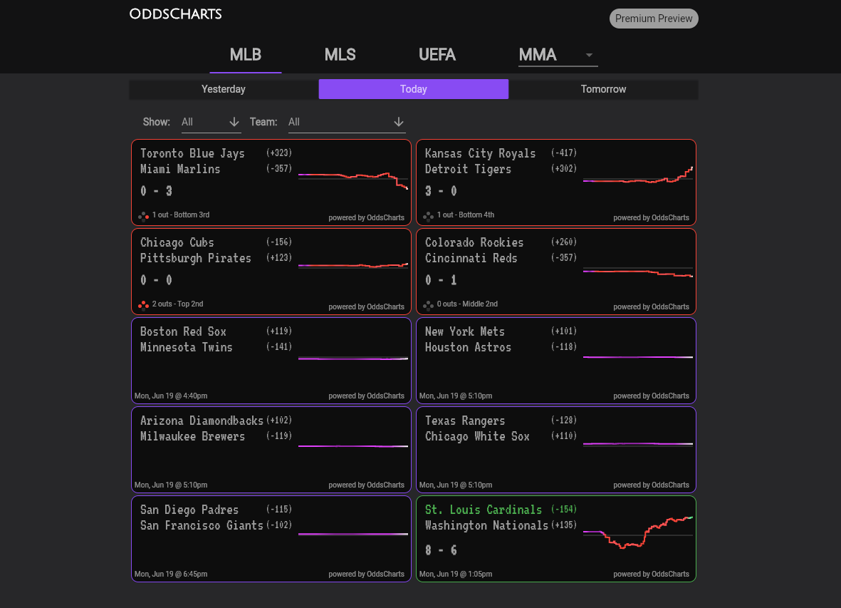The width and height of the screenshot is (841, 608).
Task: Click the base indicator icon on Royals-Tigers card
Action: (428, 215)
